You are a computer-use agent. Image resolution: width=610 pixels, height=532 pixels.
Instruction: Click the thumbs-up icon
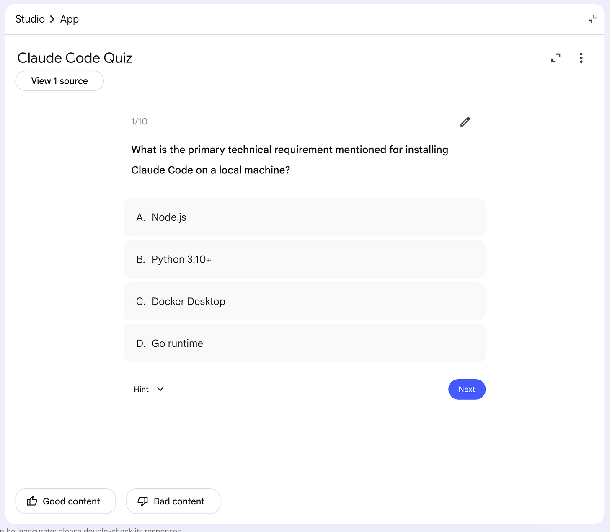(32, 501)
